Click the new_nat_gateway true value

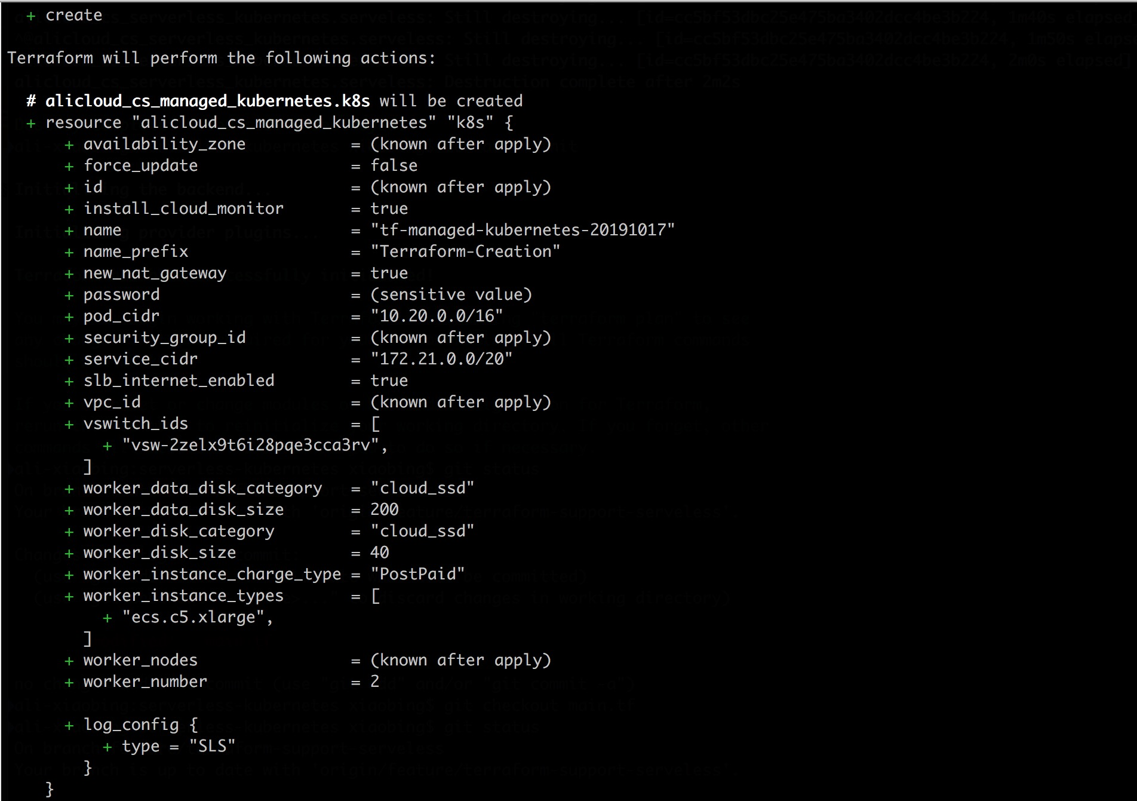click(x=389, y=273)
